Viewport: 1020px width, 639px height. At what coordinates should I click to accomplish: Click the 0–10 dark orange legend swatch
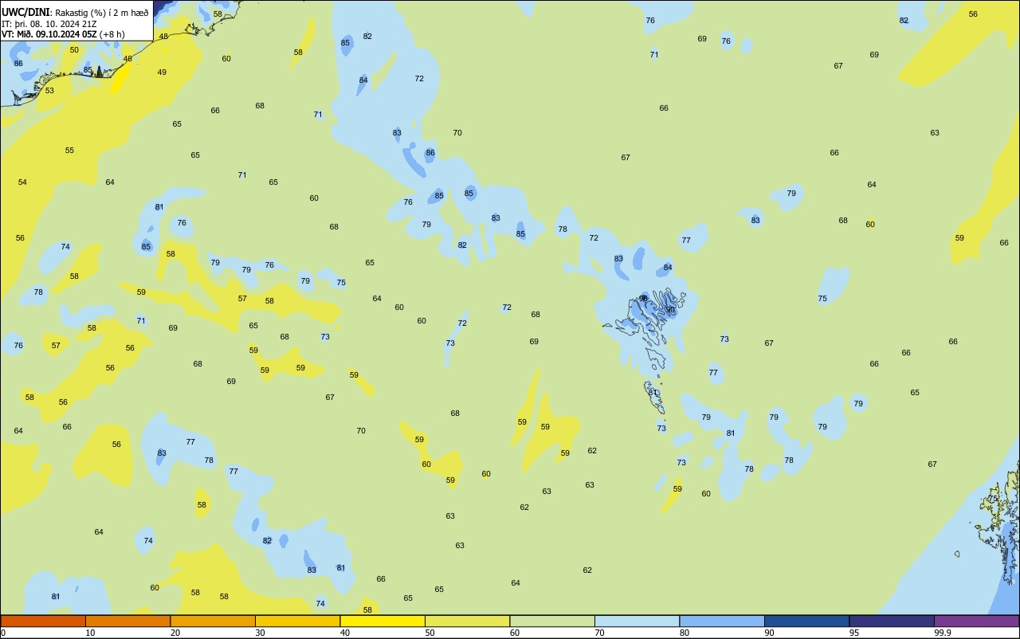click(43, 621)
